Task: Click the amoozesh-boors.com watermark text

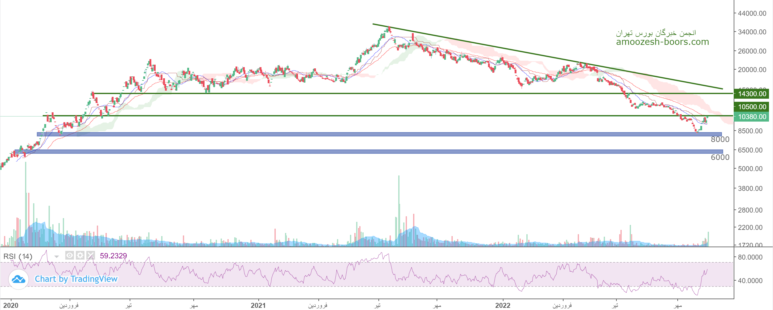Action: (x=662, y=42)
